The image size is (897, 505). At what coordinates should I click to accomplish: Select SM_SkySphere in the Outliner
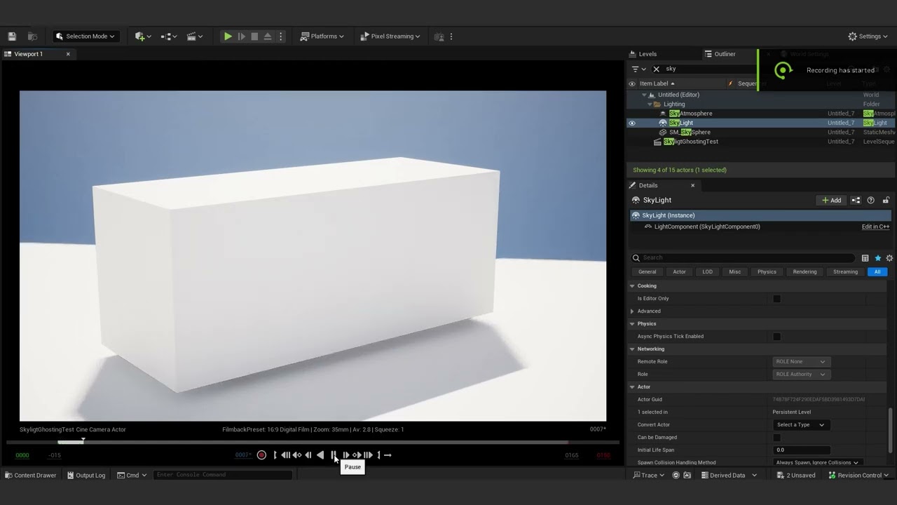[690, 132]
